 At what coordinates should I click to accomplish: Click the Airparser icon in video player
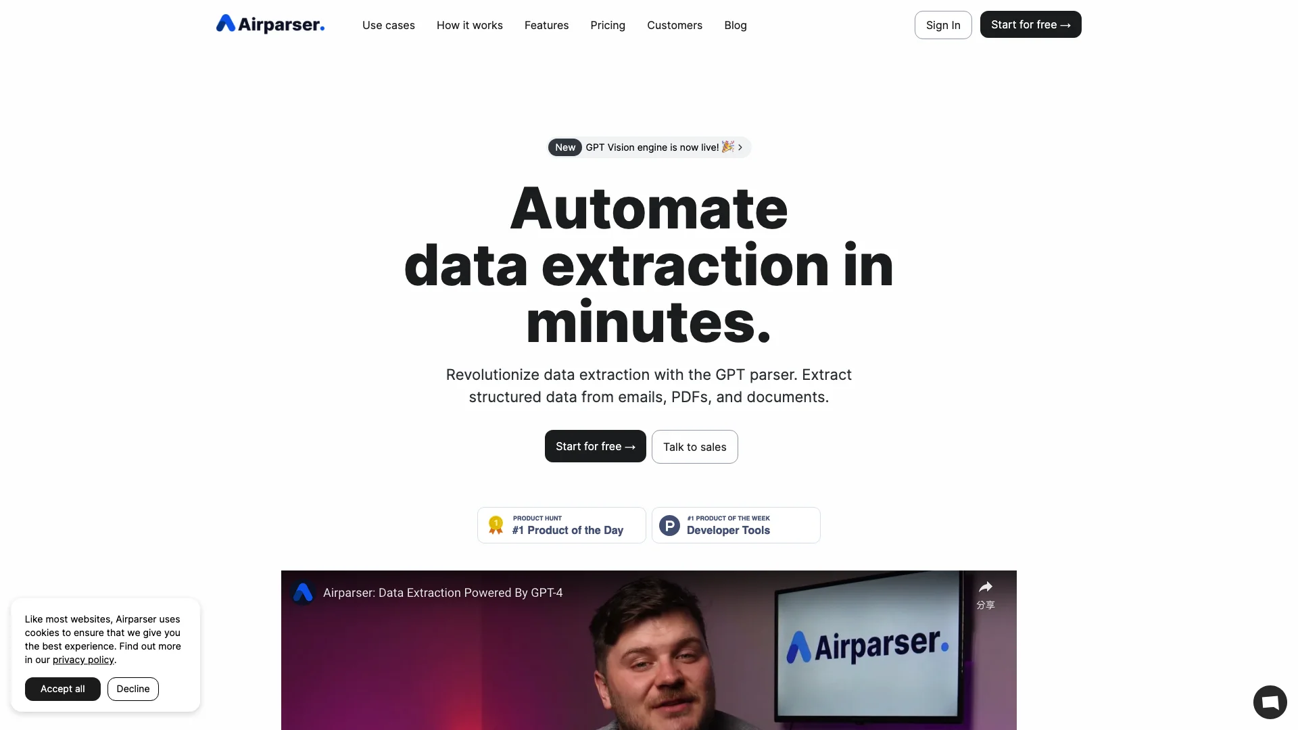pyautogui.click(x=303, y=591)
